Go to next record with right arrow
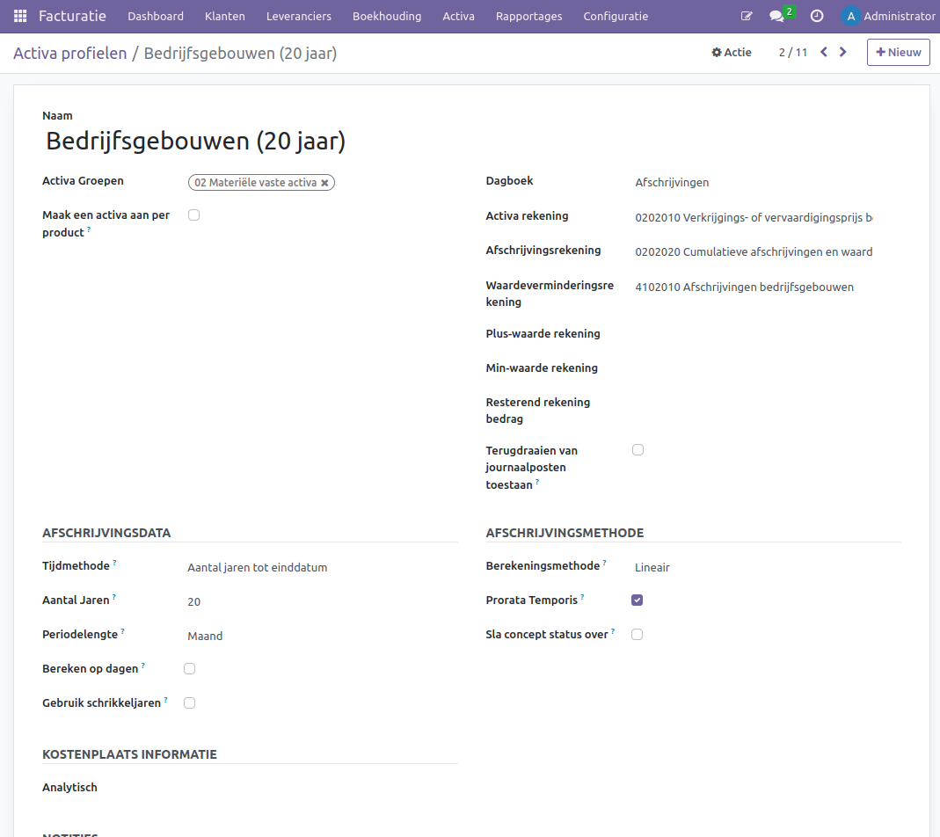 [842, 52]
